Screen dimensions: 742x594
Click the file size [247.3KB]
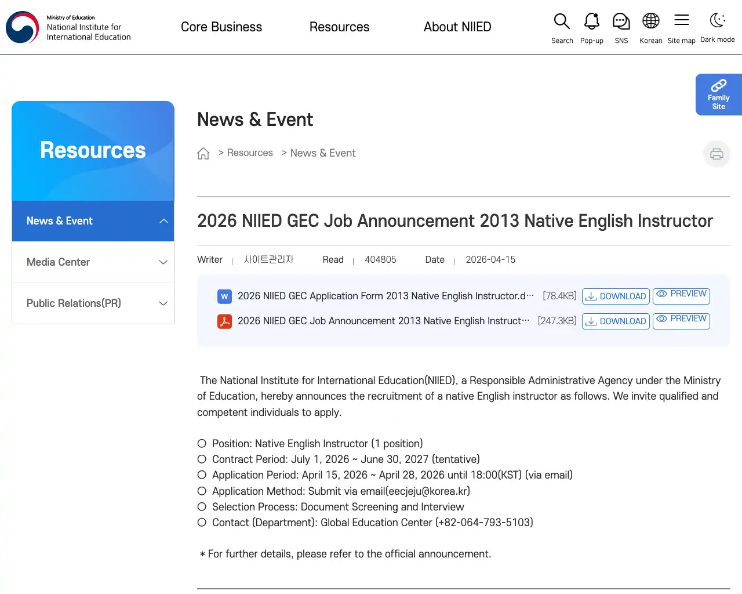[557, 321]
